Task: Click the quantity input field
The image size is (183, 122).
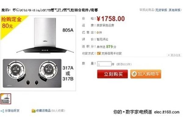Action: point(104,64)
